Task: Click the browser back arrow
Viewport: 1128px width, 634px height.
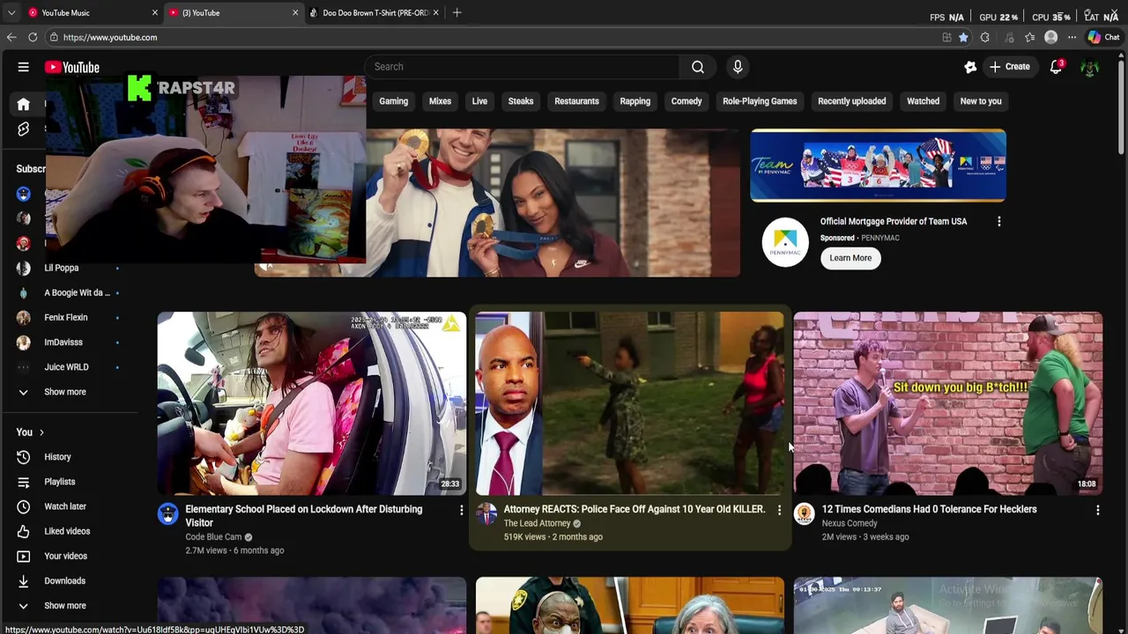Action: pos(11,37)
